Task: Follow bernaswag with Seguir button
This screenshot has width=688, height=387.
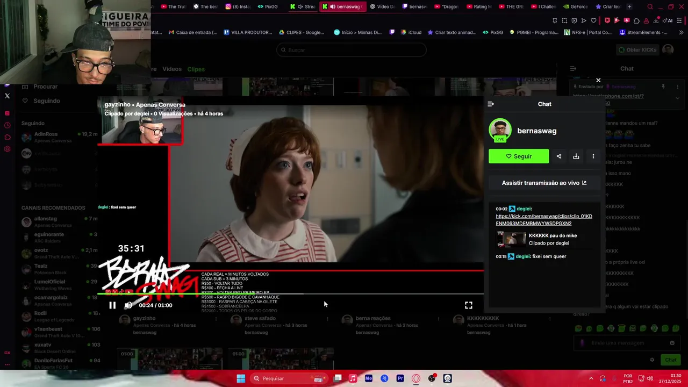Action: click(519, 156)
